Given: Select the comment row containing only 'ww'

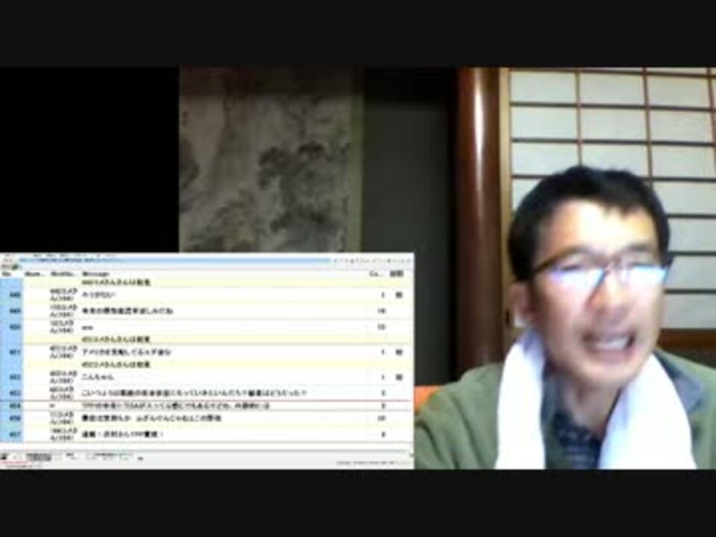Looking at the screenshot, I should [x=206, y=327].
